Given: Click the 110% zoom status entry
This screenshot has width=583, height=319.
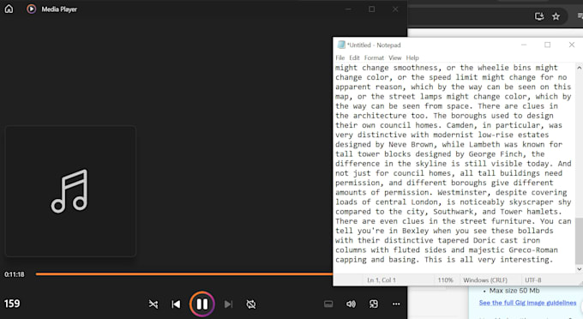Looking at the screenshot, I should (x=445, y=280).
